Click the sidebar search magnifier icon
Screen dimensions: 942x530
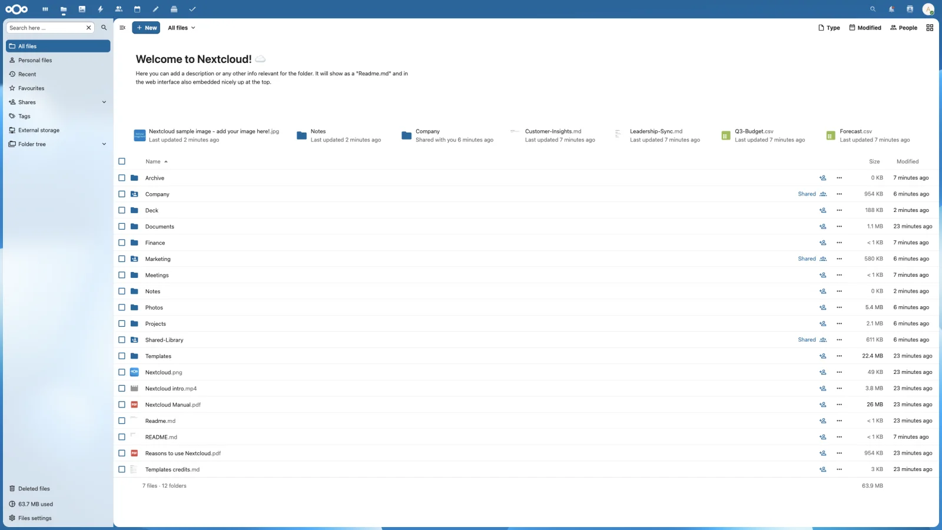104,28
